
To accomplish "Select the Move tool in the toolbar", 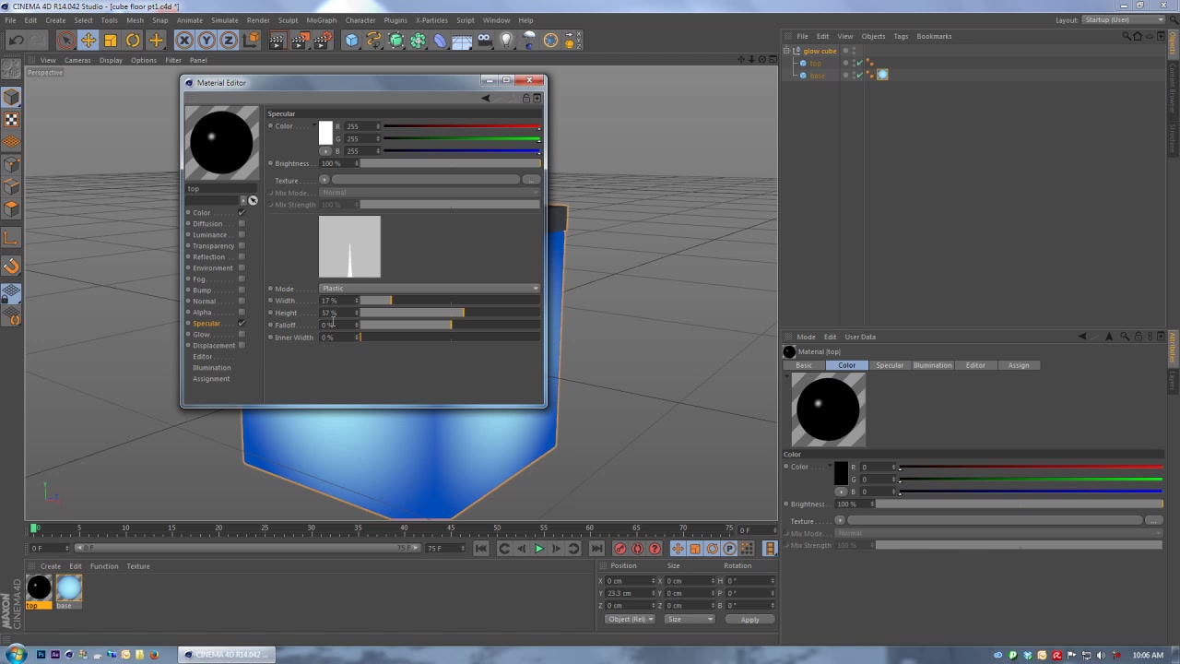I will (x=88, y=40).
